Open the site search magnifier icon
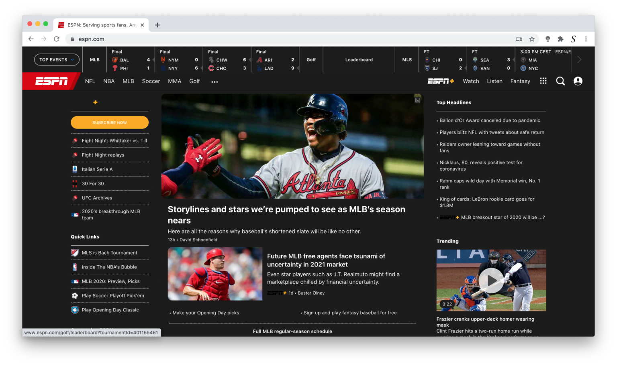Image resolution: width=617 pixels, height=366 pixels. [560, 81]
